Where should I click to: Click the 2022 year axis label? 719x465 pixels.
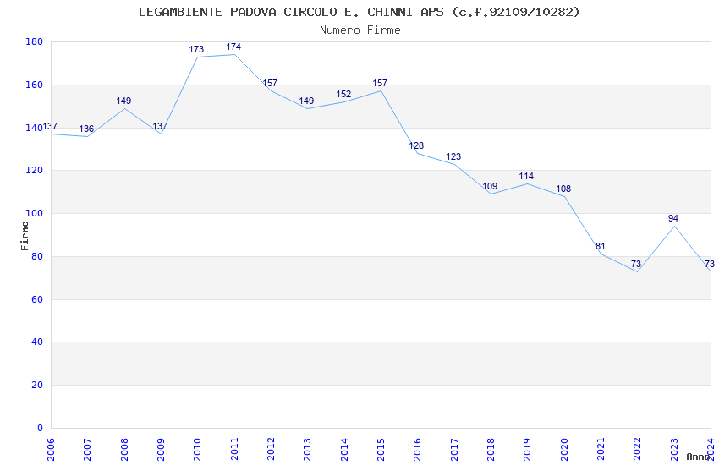click(x=638, y=450)
